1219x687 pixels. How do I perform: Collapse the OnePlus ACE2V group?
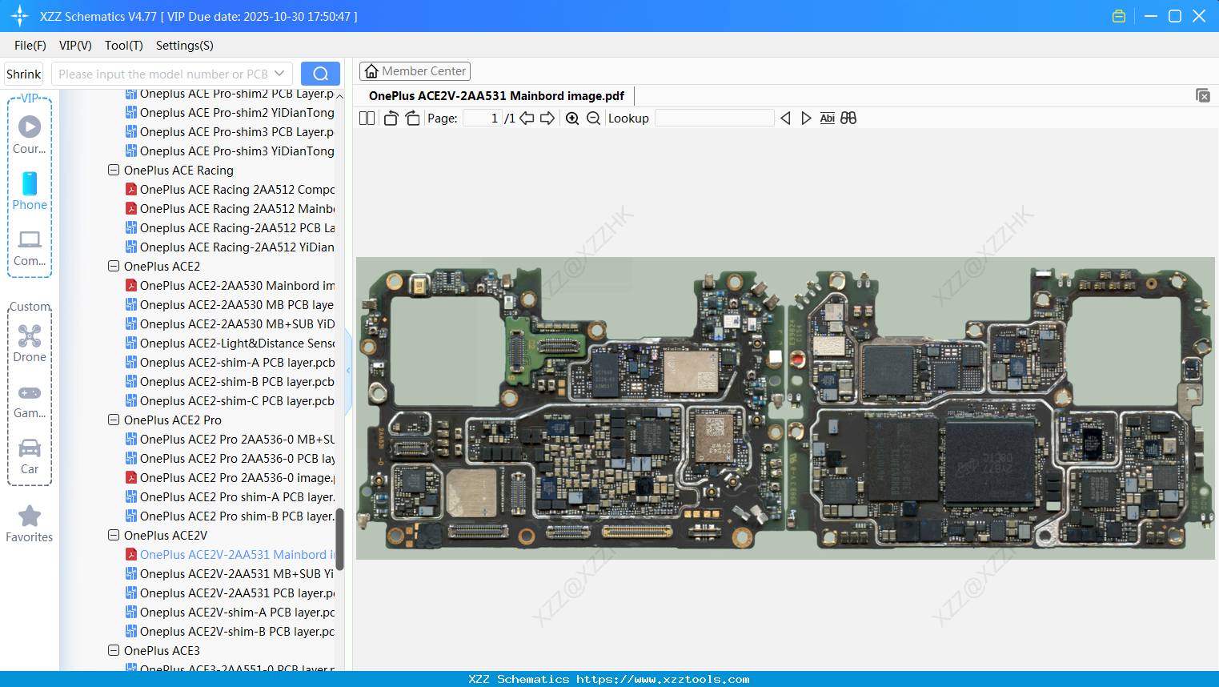[x=113, y=535]
